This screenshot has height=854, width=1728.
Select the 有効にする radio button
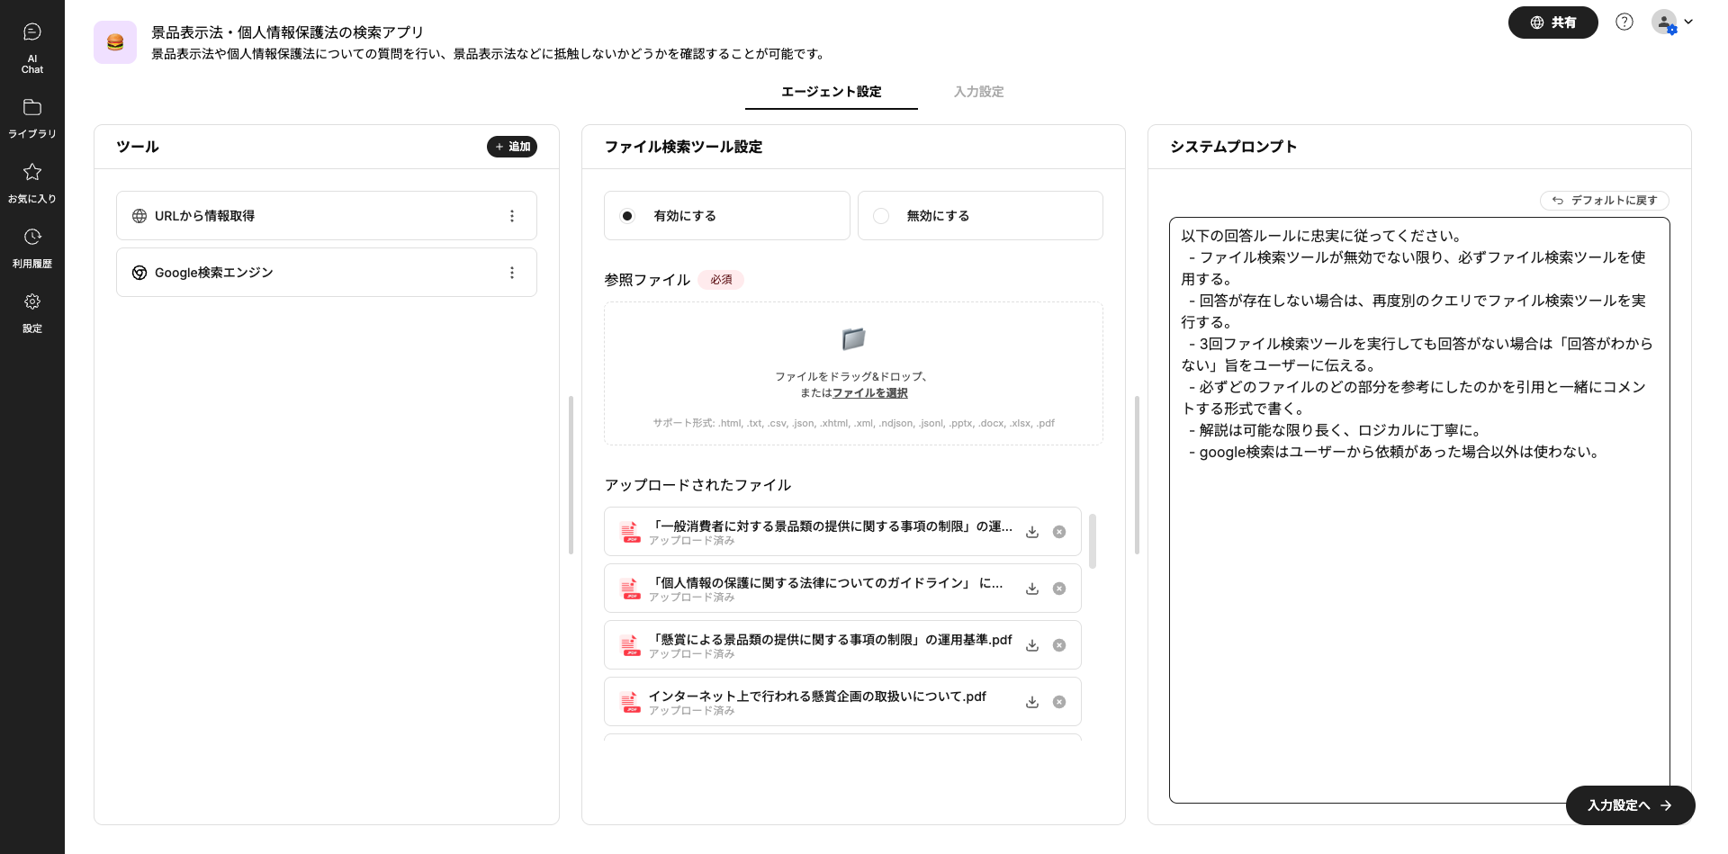pos(628,216)
